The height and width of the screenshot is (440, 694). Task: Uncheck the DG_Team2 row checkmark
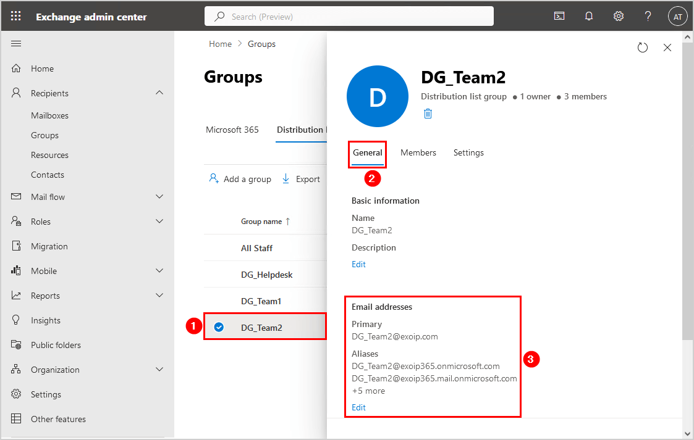(219, 327)
